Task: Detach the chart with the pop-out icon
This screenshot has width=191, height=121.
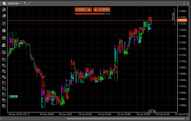Action: 184,4
